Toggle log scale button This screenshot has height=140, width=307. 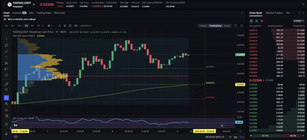[x=235, y=137]
